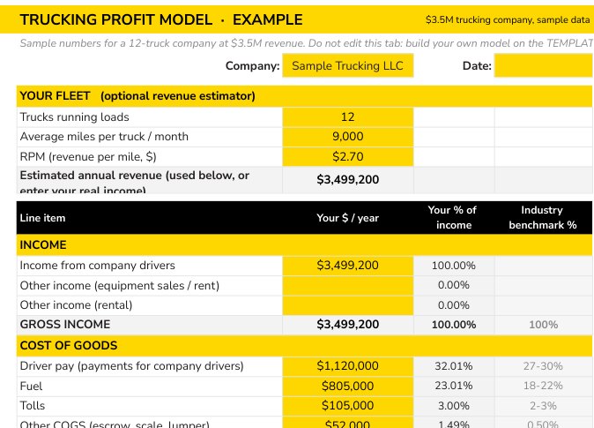Select Income from company drivers amount cell
The width and height of the screenshot is (594, 428).
pyautogui.click(x=348, y=266)
